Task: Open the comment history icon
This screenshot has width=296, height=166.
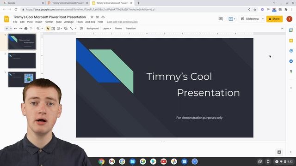Action: [x=221, y=19]
